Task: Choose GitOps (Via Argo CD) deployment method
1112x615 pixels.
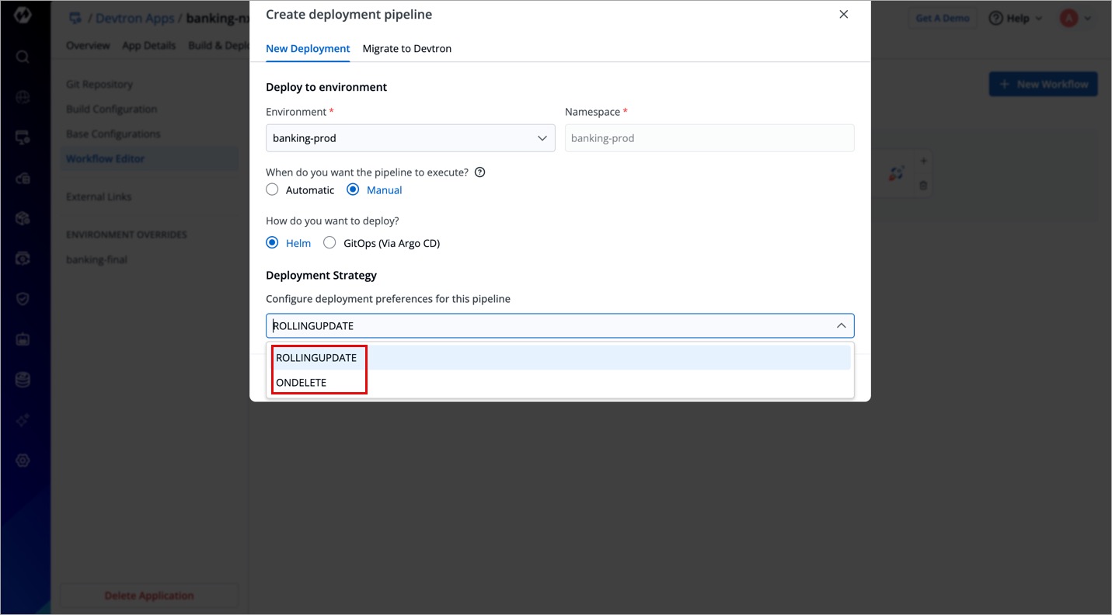Action: [329, 243]
